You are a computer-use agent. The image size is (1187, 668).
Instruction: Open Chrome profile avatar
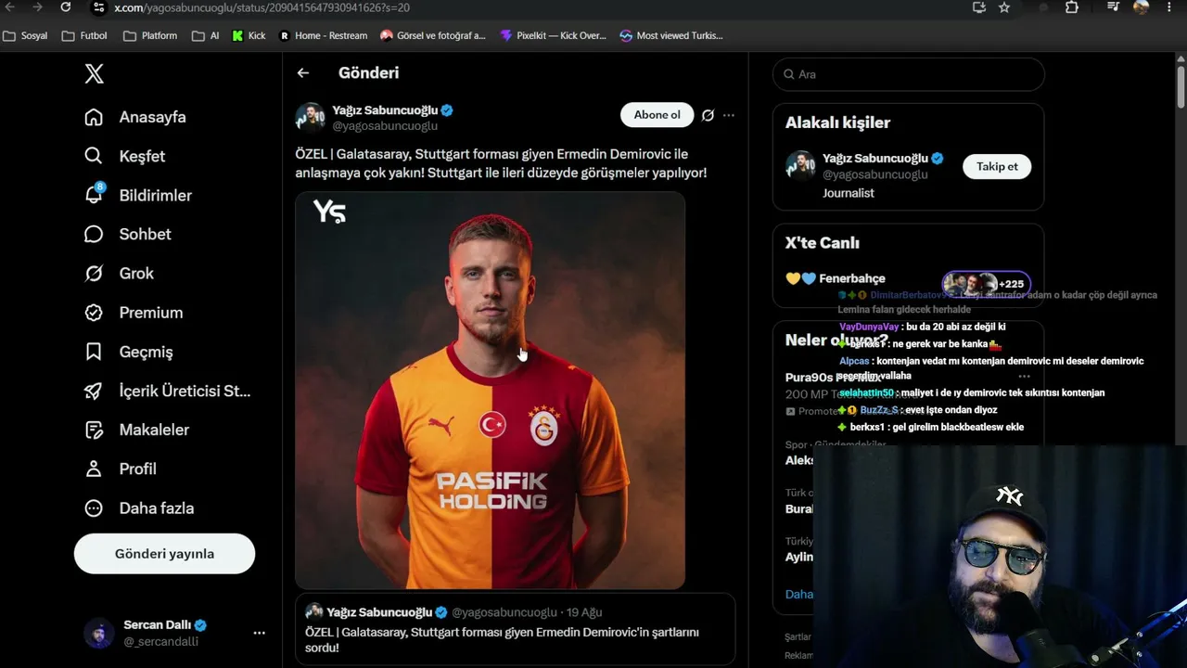1142,7
